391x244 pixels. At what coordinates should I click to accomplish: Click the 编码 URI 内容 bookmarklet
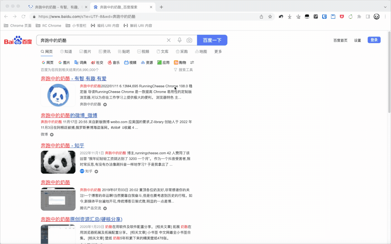pos(105,26)
